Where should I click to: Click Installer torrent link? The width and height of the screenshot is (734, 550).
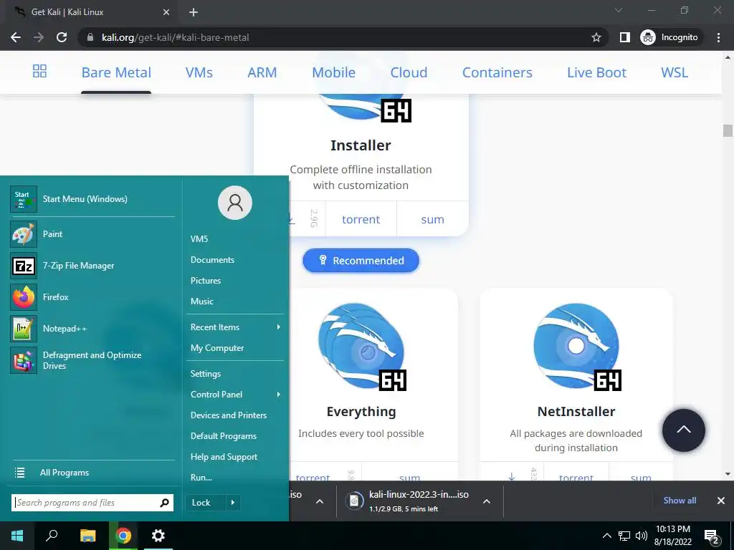(x=361, y=219)
